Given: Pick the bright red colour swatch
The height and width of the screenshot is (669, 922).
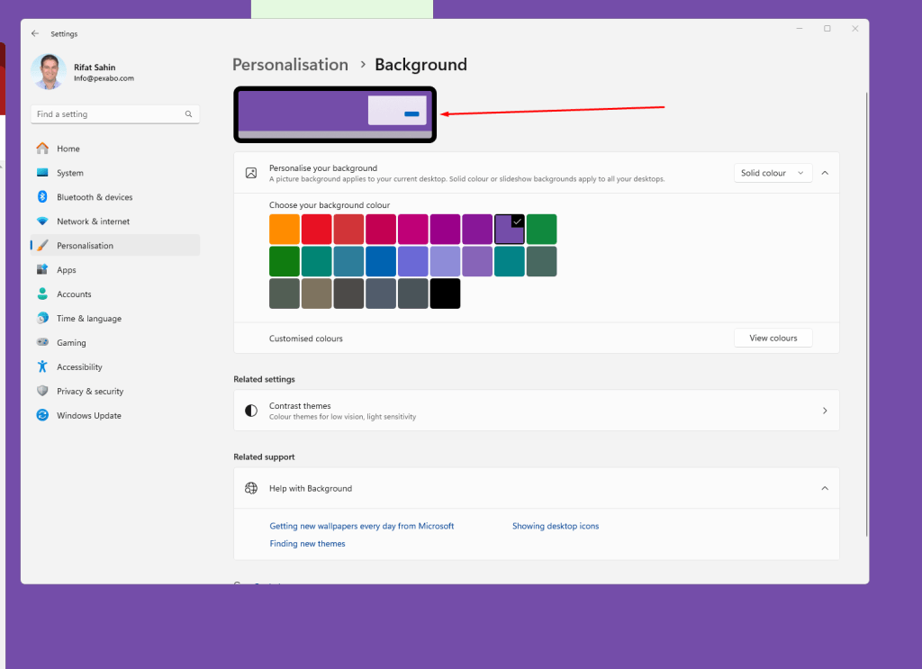Looking at the screenshot, I should tap(316, 230).
